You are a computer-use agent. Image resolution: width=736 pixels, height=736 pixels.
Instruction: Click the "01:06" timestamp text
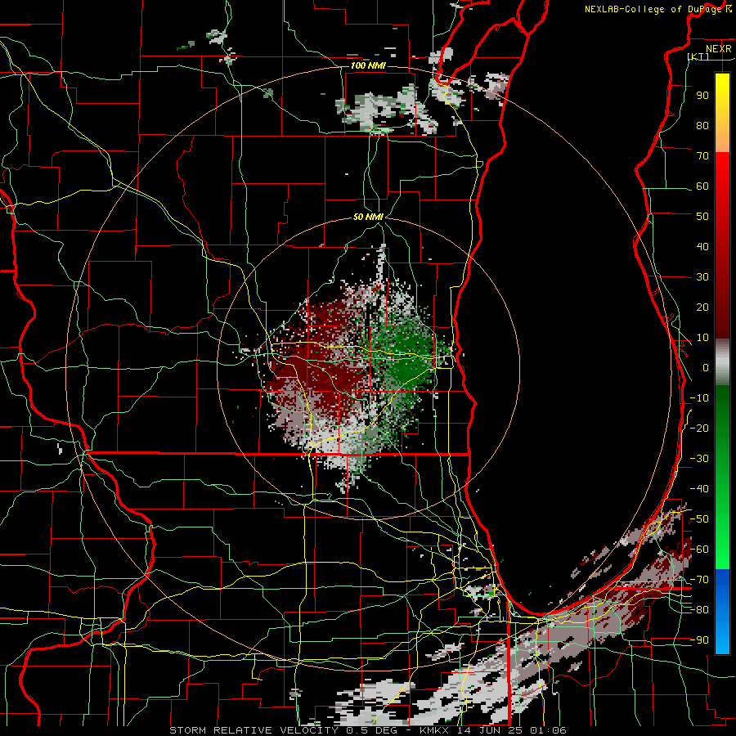548,730
